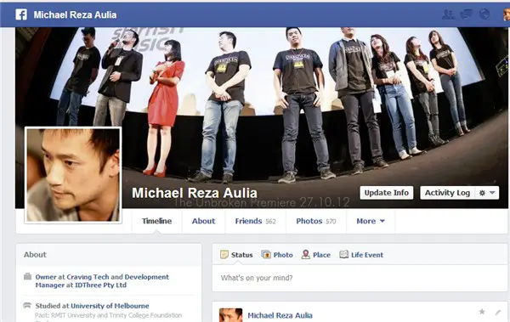Open the Photos 570 tab
Image resolution: width=510 pixels, height=322 pixels.
[316, 221]
